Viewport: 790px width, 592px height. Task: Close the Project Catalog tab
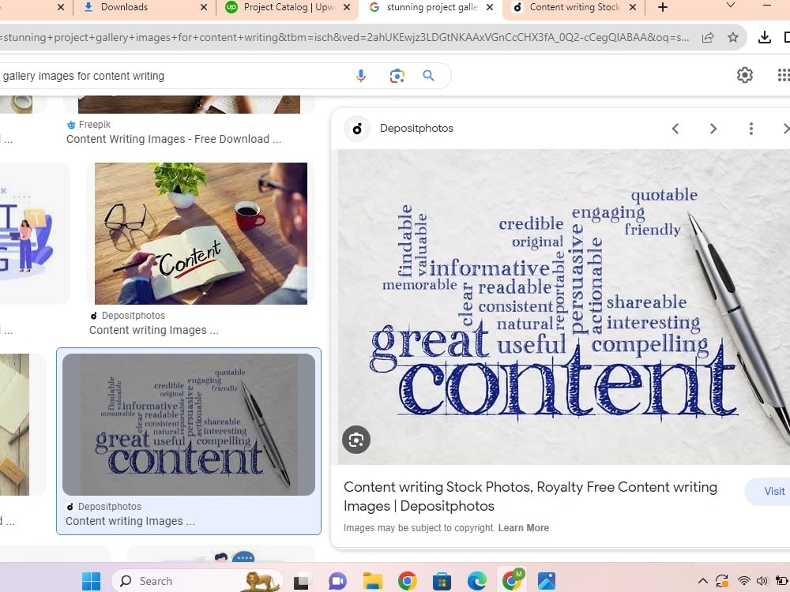[x=347, y=7]
